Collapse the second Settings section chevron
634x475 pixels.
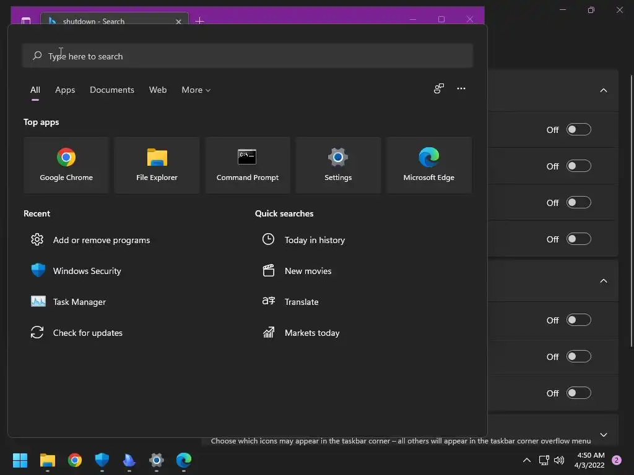click(604, 281)
